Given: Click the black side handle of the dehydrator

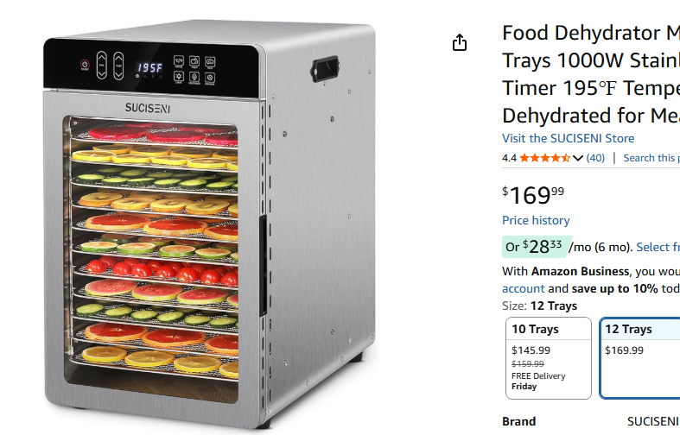Looking at the screenshot, I should pyautogui.click(x=325, y=69).
